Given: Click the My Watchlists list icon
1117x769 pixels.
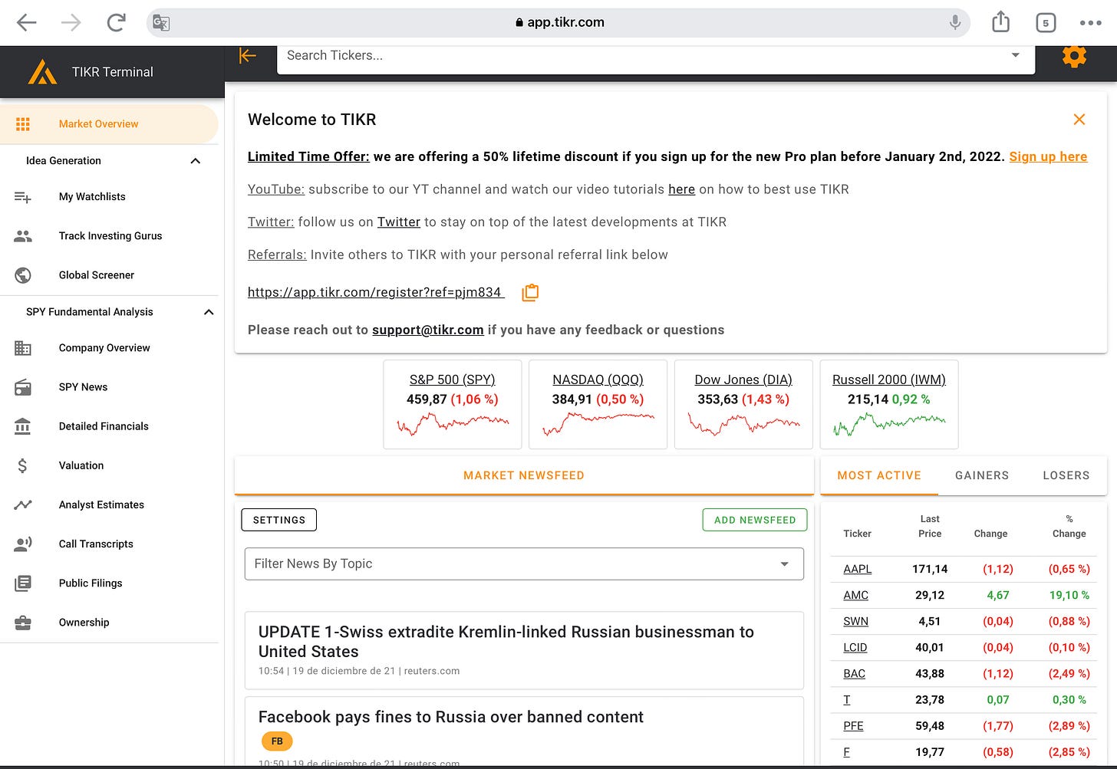Looking at the screenshot, I should (23, 197).
